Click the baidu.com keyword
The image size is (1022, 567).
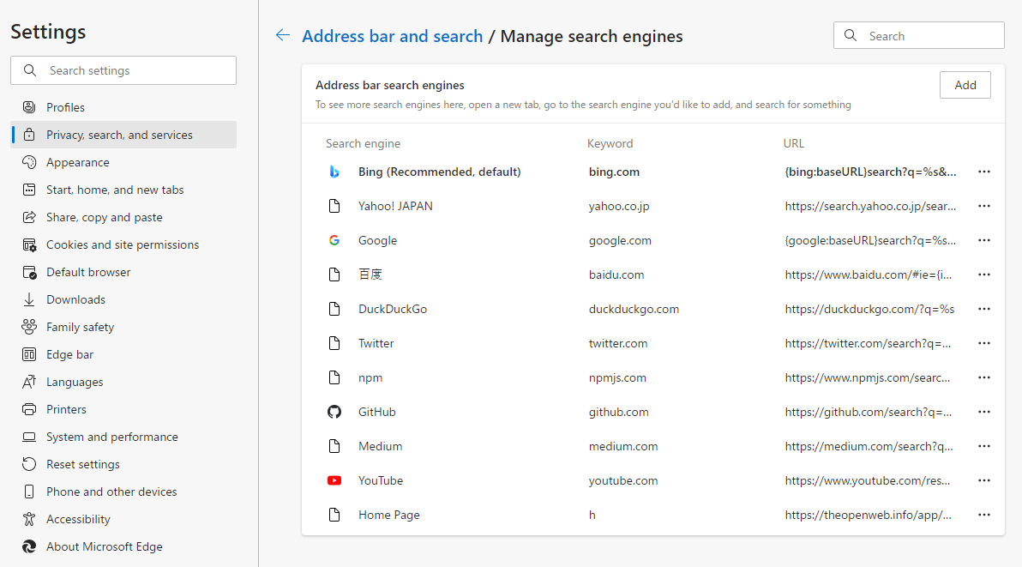coord(616,274)
